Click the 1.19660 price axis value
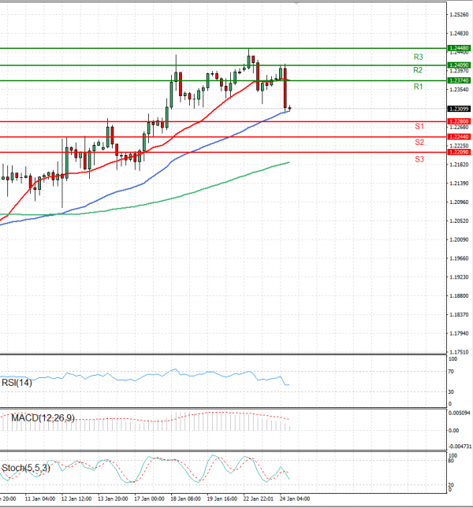This screenshot has height=508, width=473. 460,258
